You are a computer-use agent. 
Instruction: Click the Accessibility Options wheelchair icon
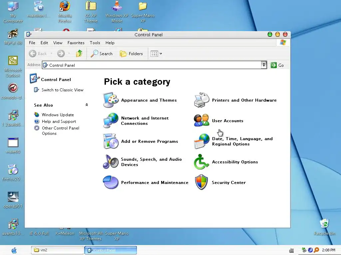(x=201, y=162)
